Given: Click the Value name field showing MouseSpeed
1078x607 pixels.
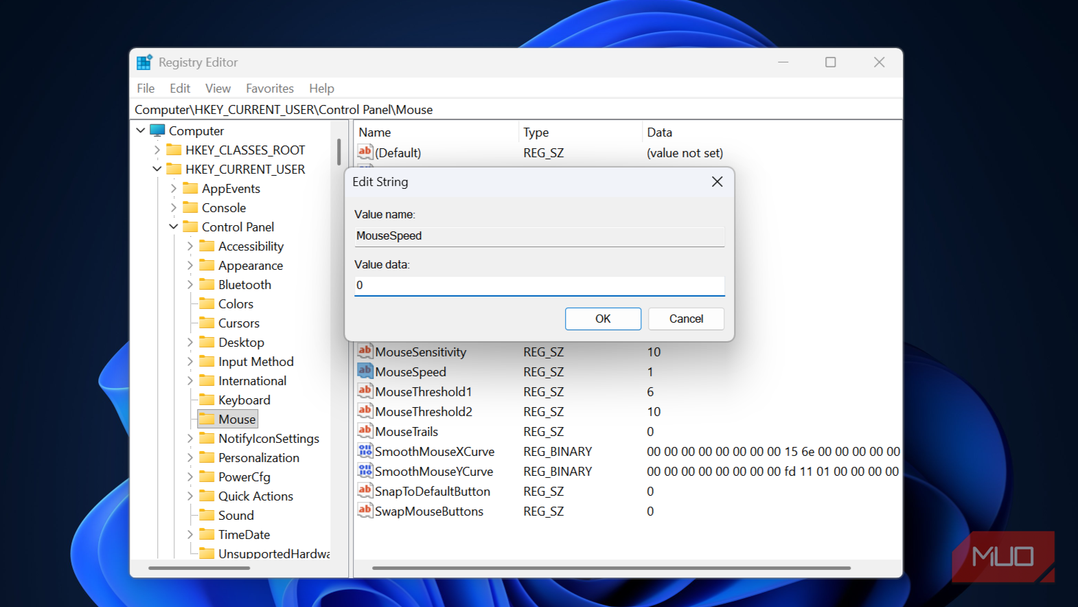Looking at the screenshot, I should 539,236.
